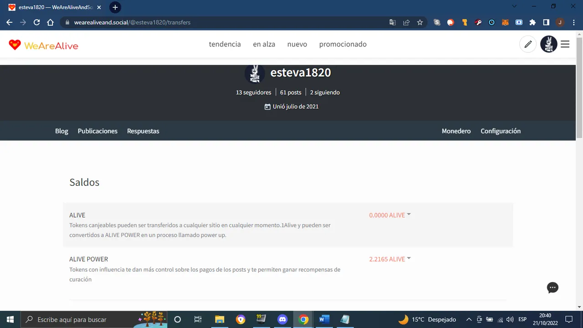Expand the 2.2165 ALIVE power dropdown
This screenshot has height=328, width=583.
point(390,259)
